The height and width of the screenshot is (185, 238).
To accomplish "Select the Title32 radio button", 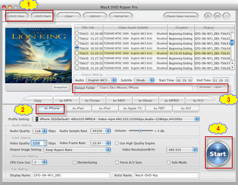I will click(77, 38).
